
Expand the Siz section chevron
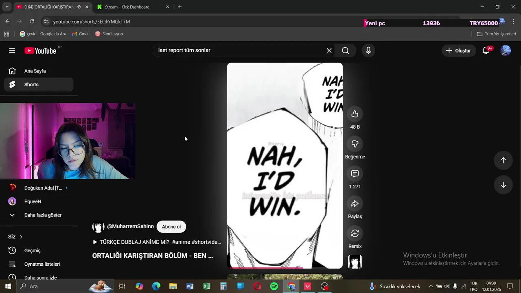tap(21, 237)
